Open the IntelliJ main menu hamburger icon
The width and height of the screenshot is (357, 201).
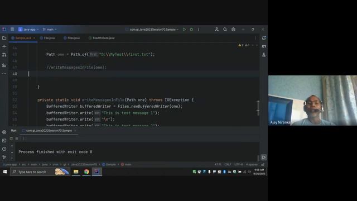12,30
